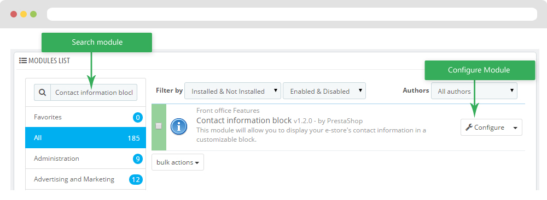Open the Administration category
This screenshot has width=547, height=200.
coord(85,159)
